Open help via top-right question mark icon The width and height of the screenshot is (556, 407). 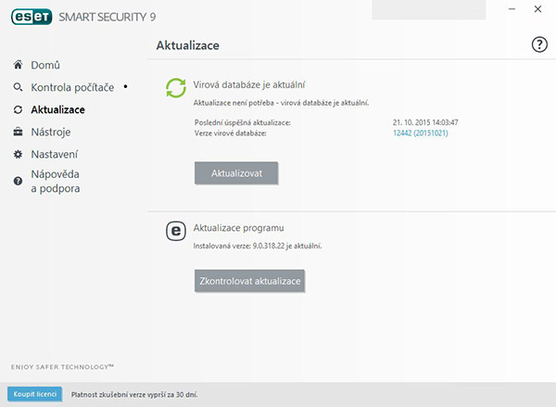[539, 45]
